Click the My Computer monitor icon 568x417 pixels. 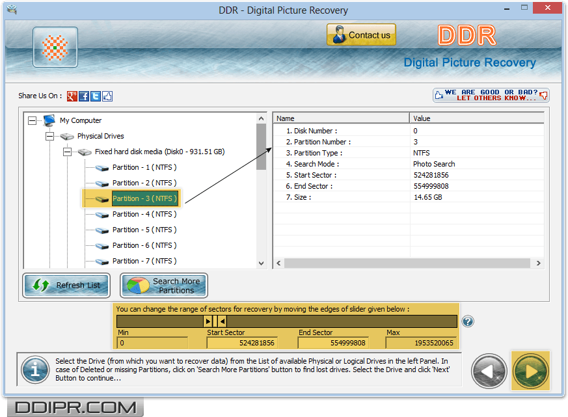click(49, 120)
